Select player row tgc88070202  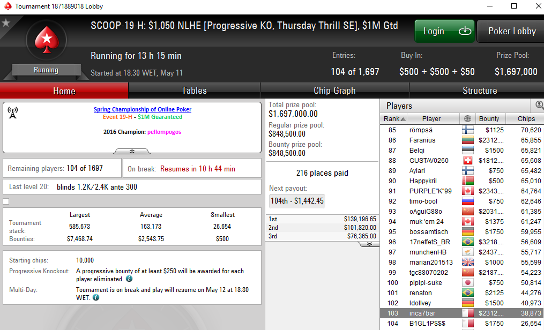pyautogui.click(x=462, y=273)
